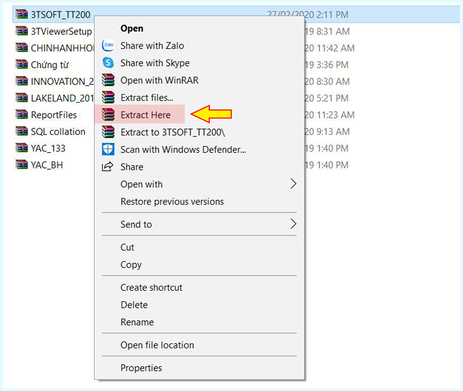Select the CHINHANHHO file name
The width and height of the screenshot is (463, 391).
tap(63, 48)
